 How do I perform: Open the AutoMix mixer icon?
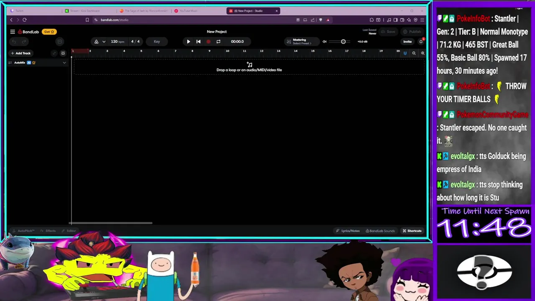(10, 63)
